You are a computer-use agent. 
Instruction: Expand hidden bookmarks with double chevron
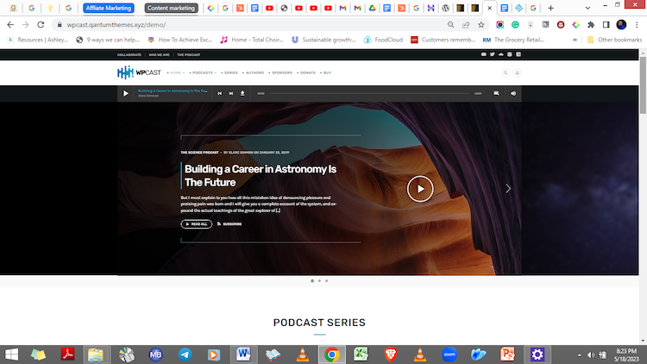pyautogui.click(x=575, y=40)
